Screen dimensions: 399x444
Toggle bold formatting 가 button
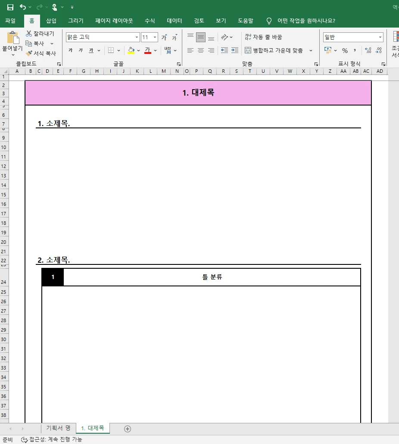[x=71, y=50]
